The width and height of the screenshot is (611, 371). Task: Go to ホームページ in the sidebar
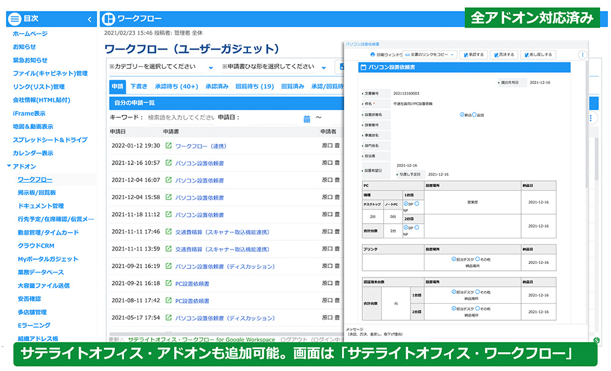tap(30, 34)
